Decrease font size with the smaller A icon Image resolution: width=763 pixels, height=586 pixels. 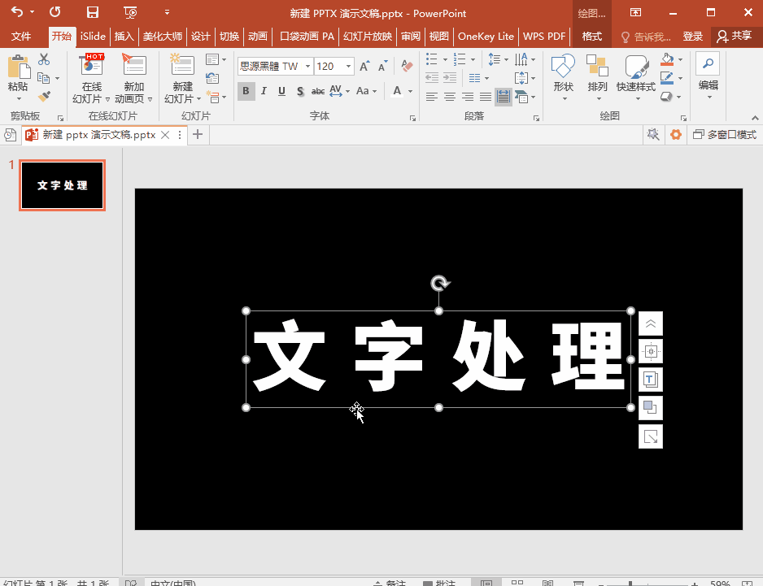click(383, 66)
